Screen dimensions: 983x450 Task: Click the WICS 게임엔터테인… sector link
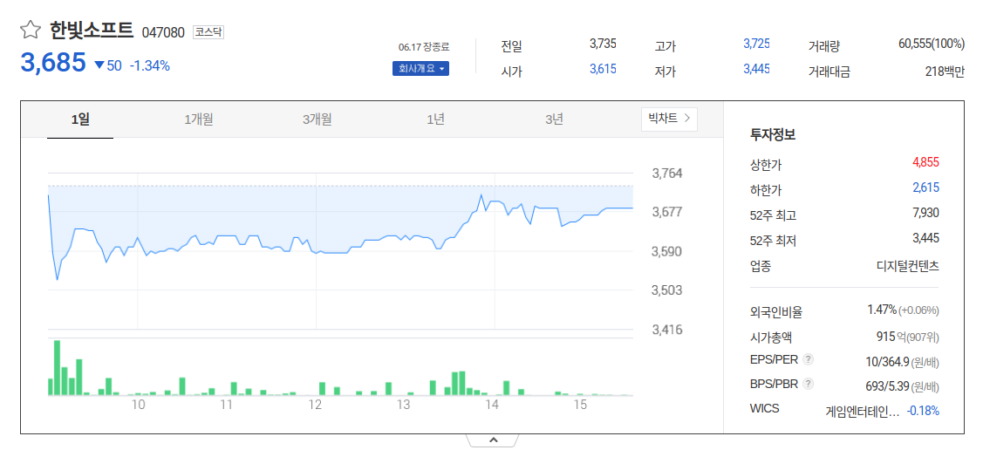click(x=863, y=411)
